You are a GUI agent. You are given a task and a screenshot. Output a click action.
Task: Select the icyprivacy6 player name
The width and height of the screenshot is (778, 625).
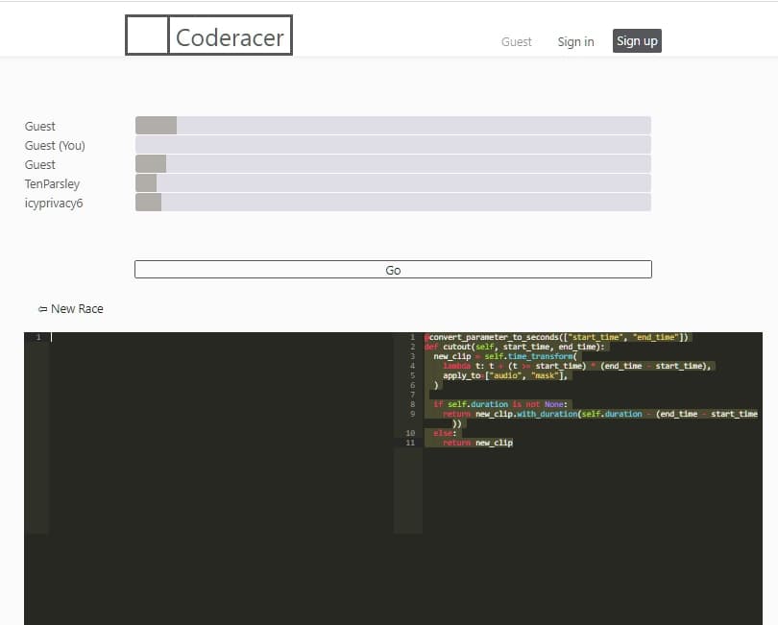pos(54,204)
